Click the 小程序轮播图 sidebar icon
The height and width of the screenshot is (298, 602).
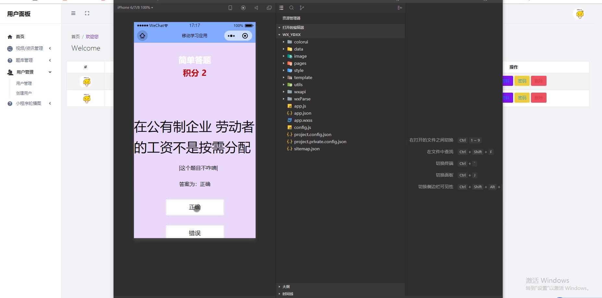pyautogui.click(x=10, y=104)
